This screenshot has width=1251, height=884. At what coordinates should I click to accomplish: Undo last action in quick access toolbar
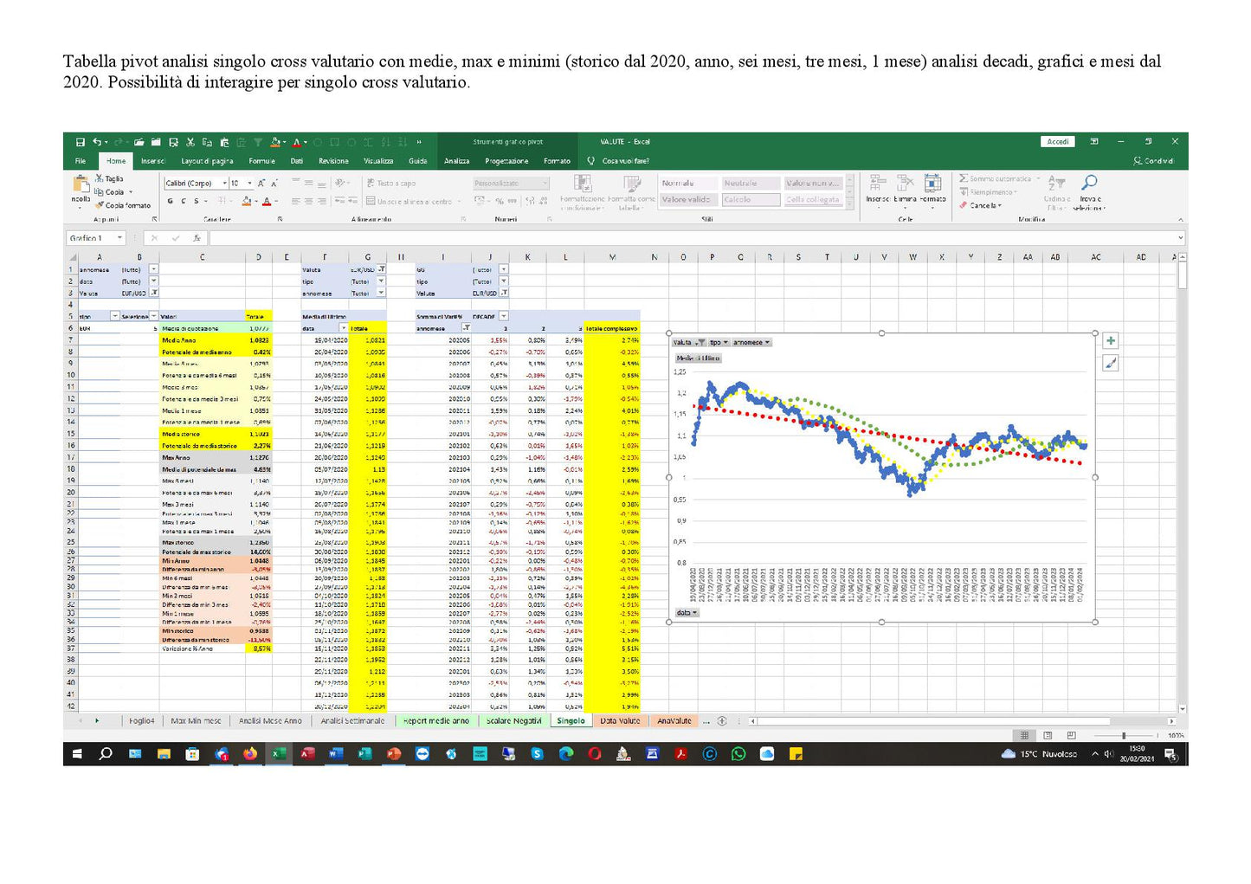pos(97,142)
